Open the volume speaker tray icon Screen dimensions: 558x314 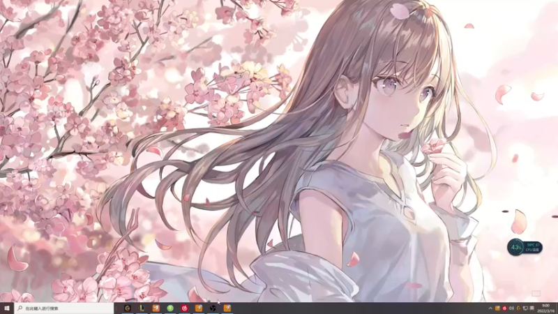pyautogui.click(x=511, y=308)
